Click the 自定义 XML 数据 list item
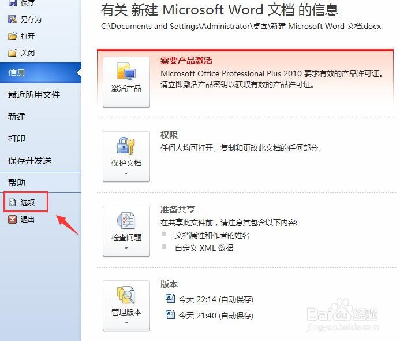The height and width of the screenshot is (341, 400). pyautogui.click(x=204, y=248)
